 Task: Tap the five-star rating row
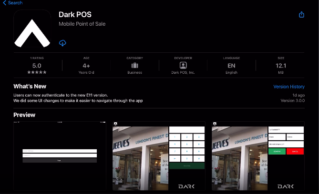[37, 72]
